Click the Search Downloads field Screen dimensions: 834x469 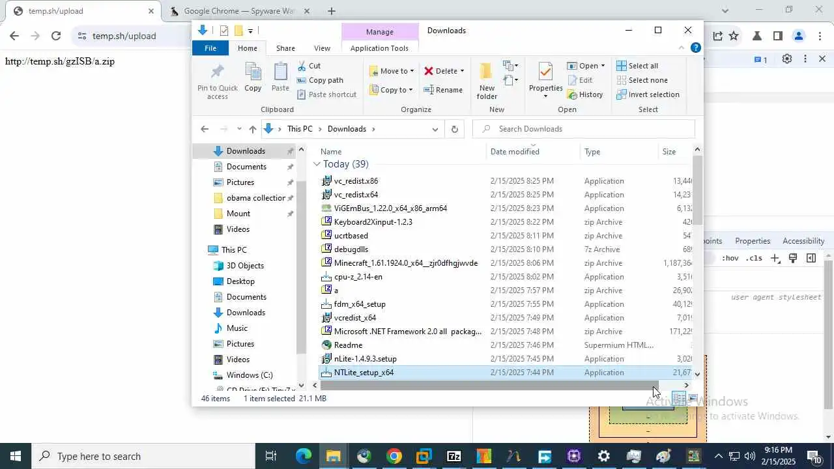(x=584, y=129)
